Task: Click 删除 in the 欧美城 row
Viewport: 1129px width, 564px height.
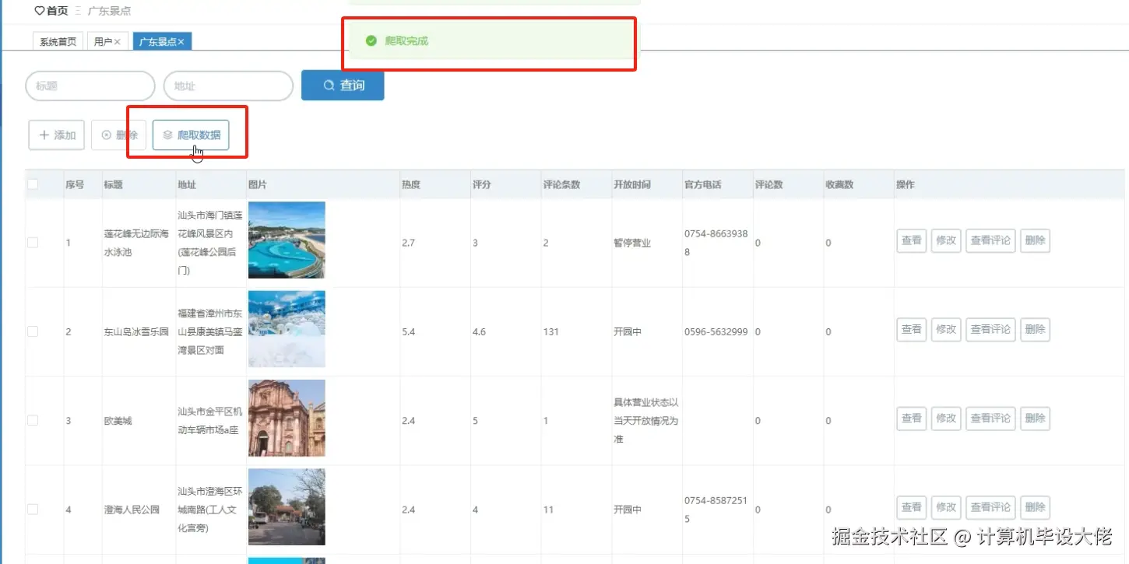Action: click(x=1035, y=418)
